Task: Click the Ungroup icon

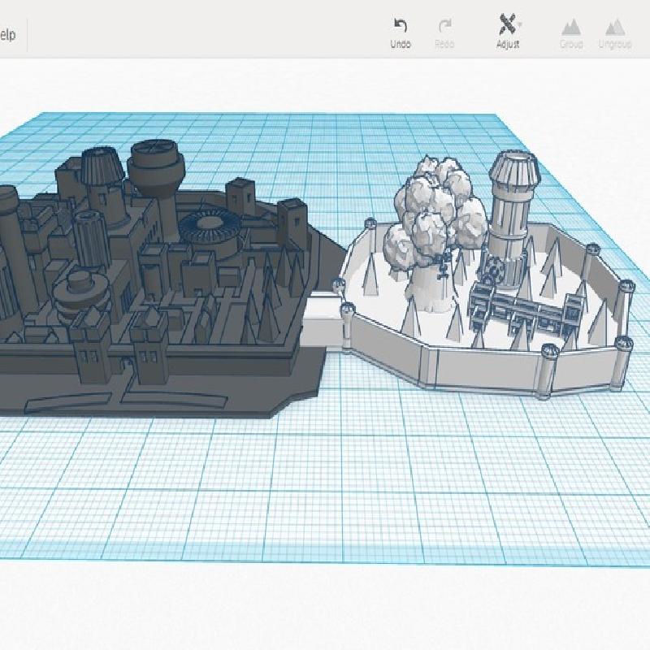Action: coord(615,27)
